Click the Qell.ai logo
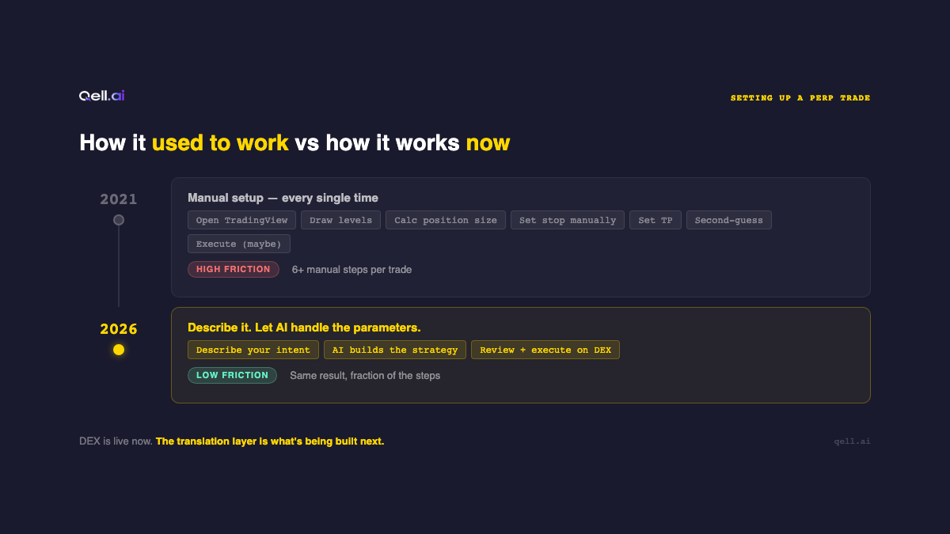The width and height of the screenshot is (950, 534). 101,96
